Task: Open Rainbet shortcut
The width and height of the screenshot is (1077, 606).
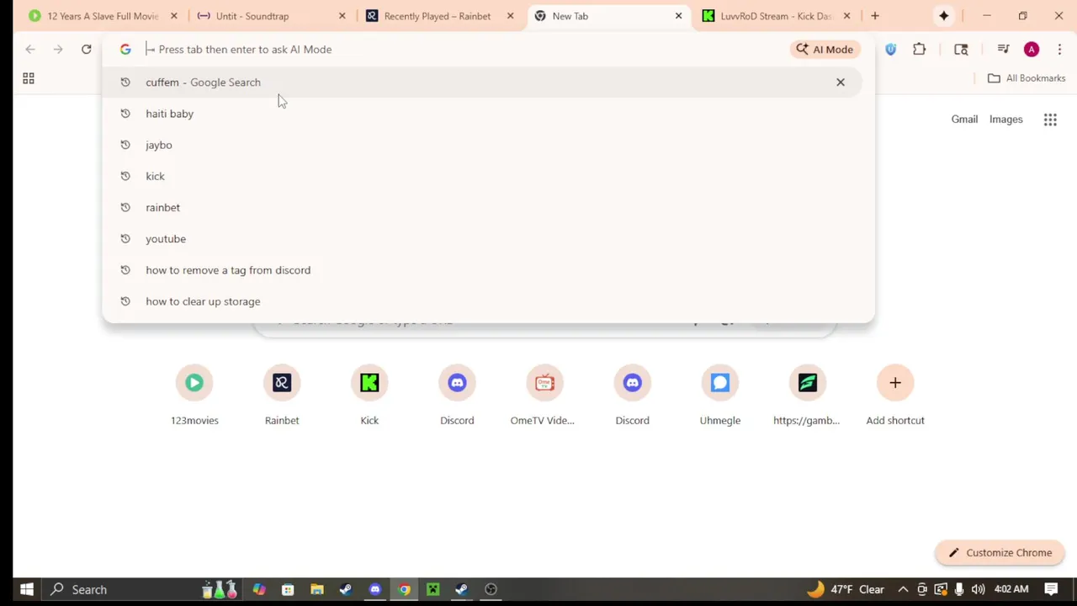Action: pos(282,397)
